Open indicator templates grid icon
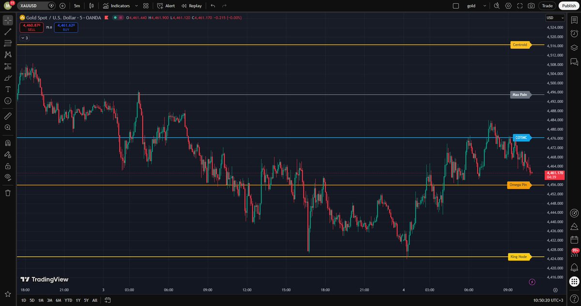This screenshot has width=581, height=306. click(x=146, y=6)
